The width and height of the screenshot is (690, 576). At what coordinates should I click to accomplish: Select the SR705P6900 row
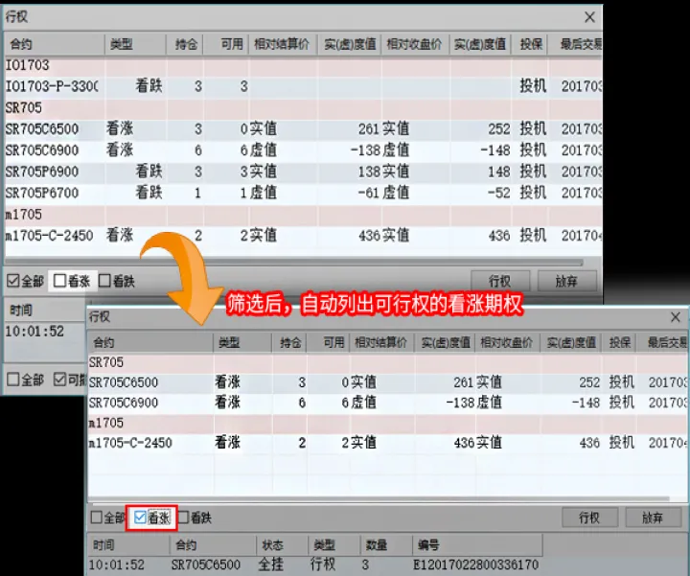tap(303, 172)
